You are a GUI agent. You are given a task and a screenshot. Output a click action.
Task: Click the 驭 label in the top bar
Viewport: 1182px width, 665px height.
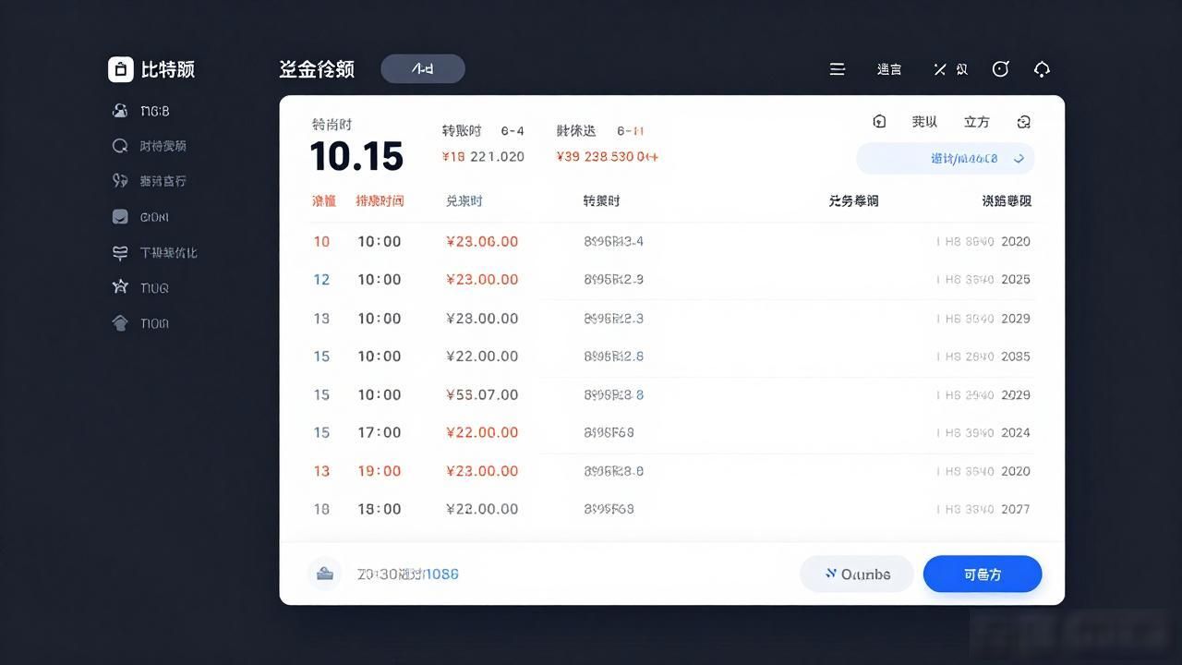tap(962, 69)
